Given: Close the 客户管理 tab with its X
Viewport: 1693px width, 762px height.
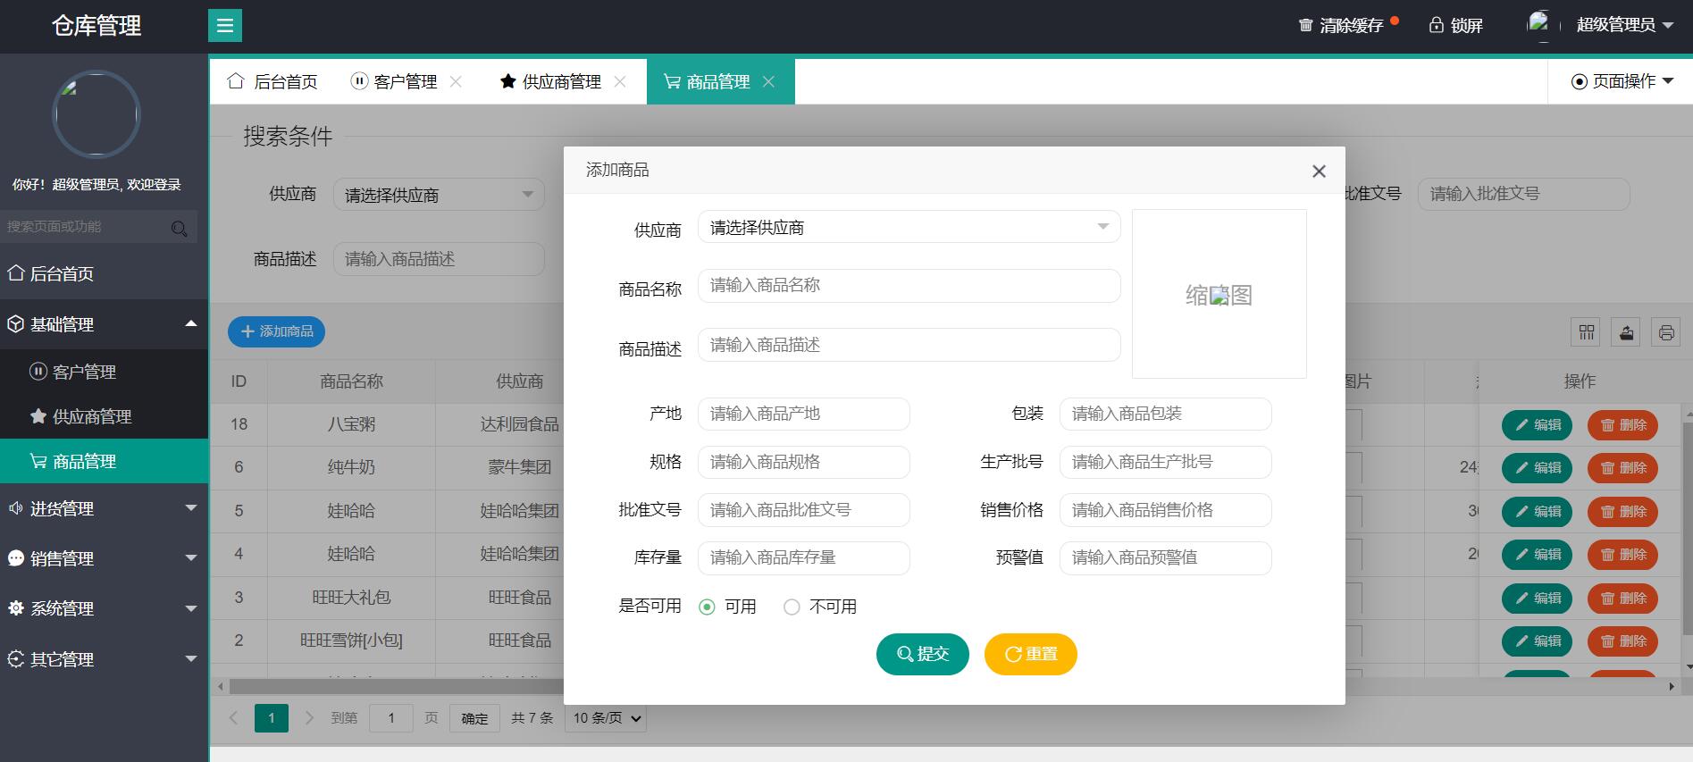Looking at the screenshot, I should [456, 81].
